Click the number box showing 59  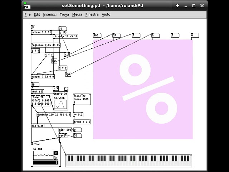click(x=35, y=85)
